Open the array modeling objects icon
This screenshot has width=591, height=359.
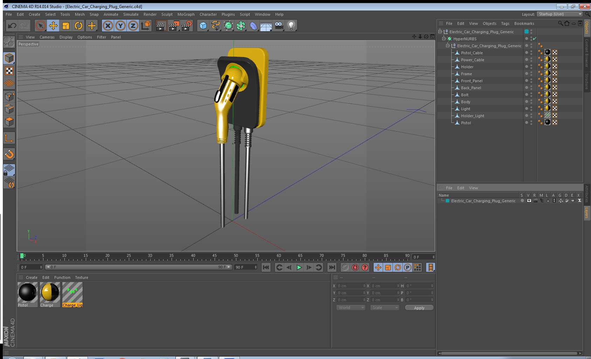pyautogui.click(x=241, y=26)
